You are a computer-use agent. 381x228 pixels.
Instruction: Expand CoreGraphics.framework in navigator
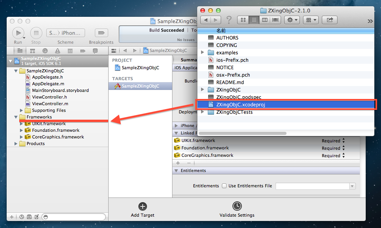tap(22, 137)
